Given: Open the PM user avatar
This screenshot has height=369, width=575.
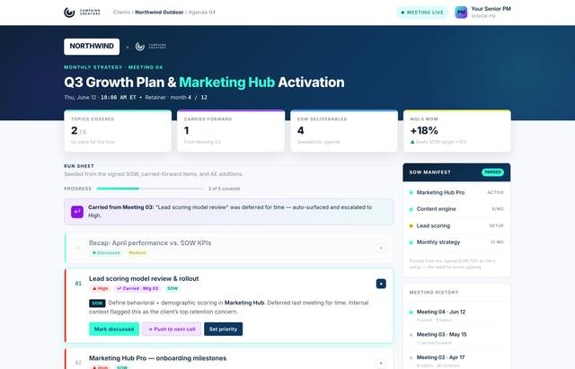Looking at the screenshot, I should (461, 13).
